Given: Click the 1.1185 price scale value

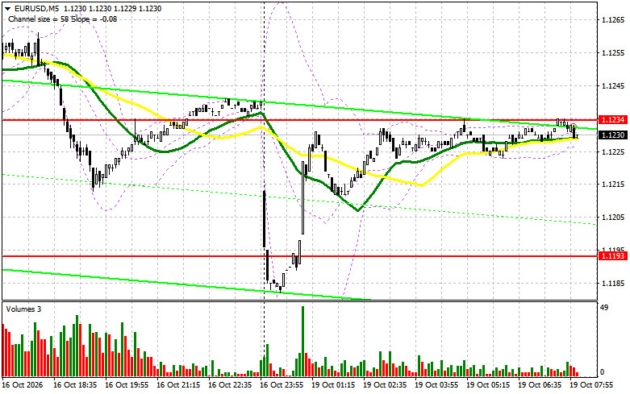Looking at the screenshot, I should 613,284.
